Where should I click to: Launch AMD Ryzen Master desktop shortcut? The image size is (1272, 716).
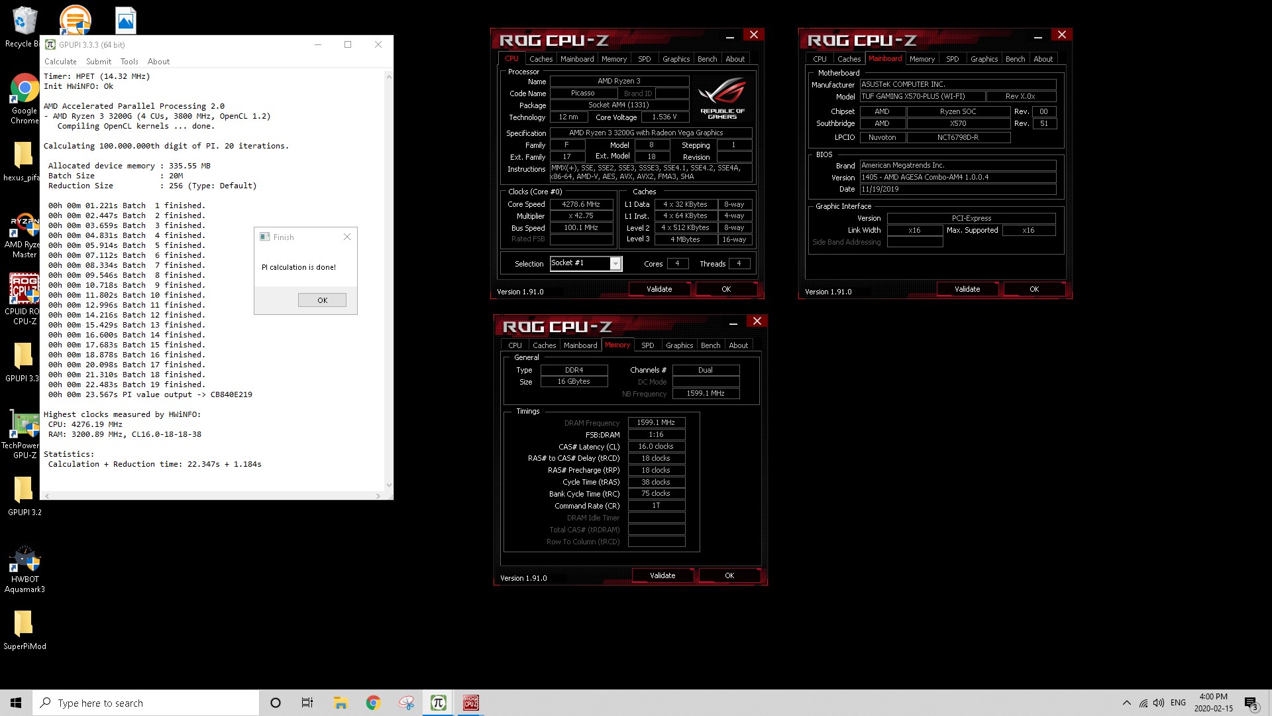point(24,236)
